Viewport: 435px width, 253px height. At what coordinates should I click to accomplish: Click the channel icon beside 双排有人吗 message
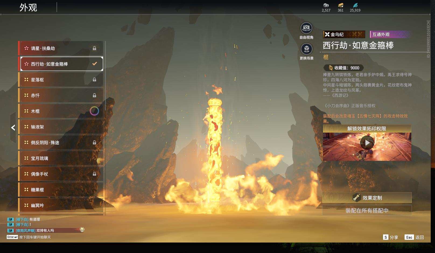coord(10,230)
